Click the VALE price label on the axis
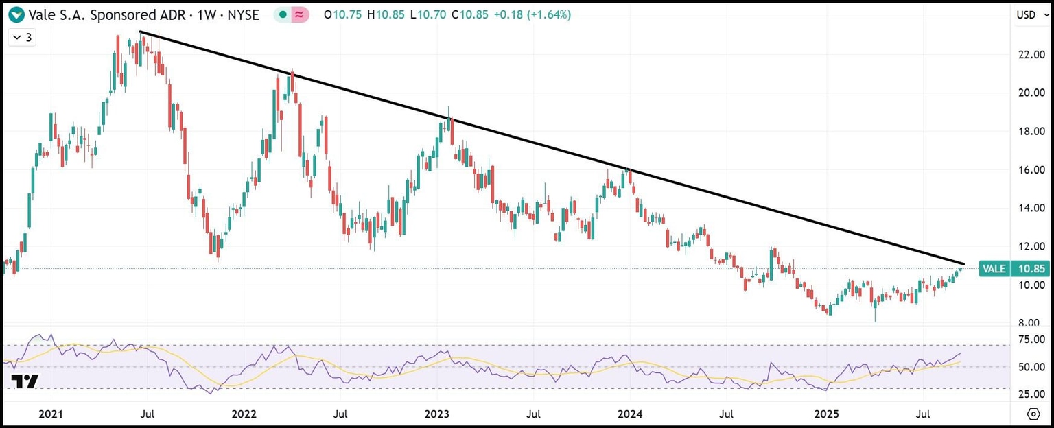1054x428 pixels. point(994,269)
